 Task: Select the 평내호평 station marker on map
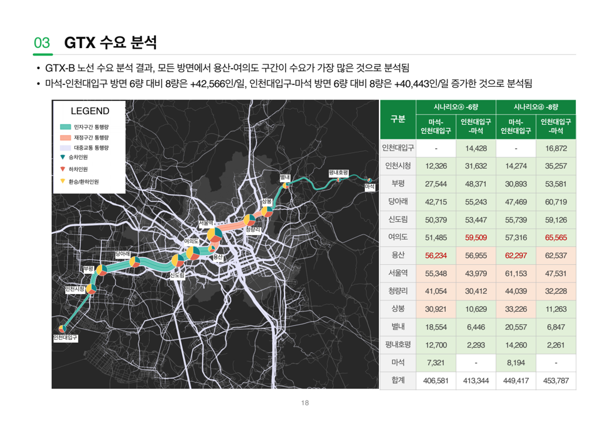click(x=338, y=179)
